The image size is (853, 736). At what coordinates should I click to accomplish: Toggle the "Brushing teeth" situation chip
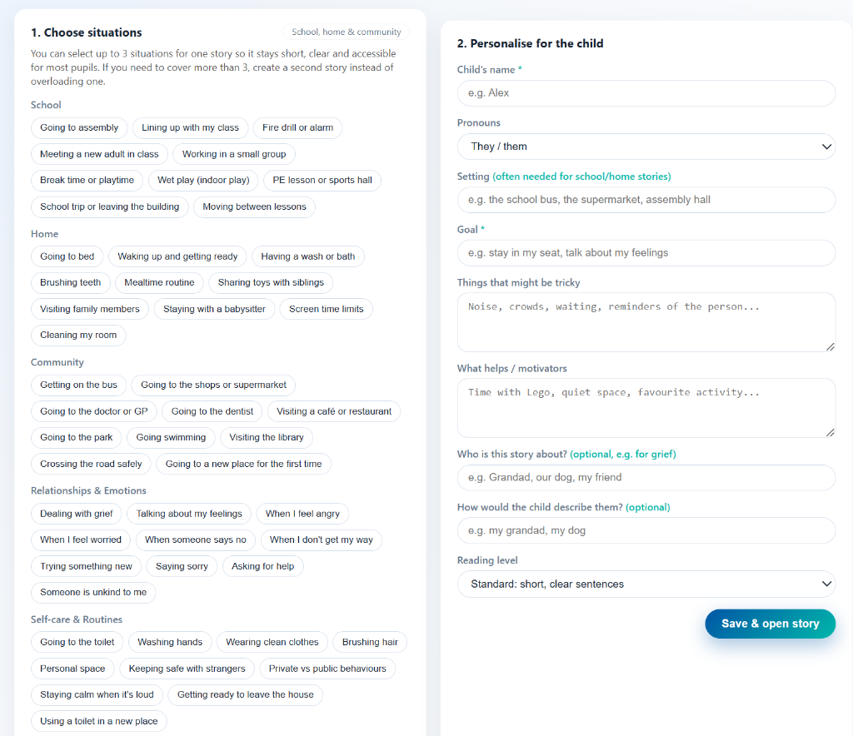70,282
